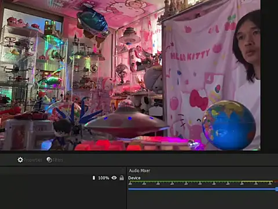This screenshot has height=209, width=278.
Task: Open the Properties text button
Action: tap(32, 160)
